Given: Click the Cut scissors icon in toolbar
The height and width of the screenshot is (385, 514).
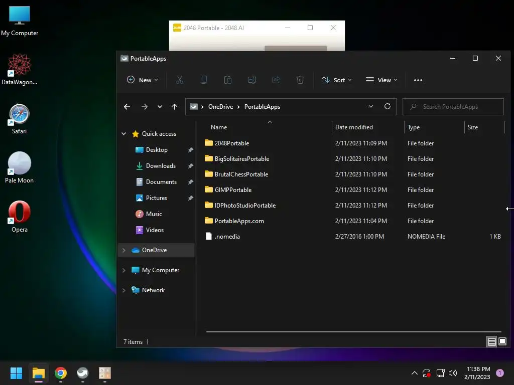Looking at the screenshot, I should point(180,80).
